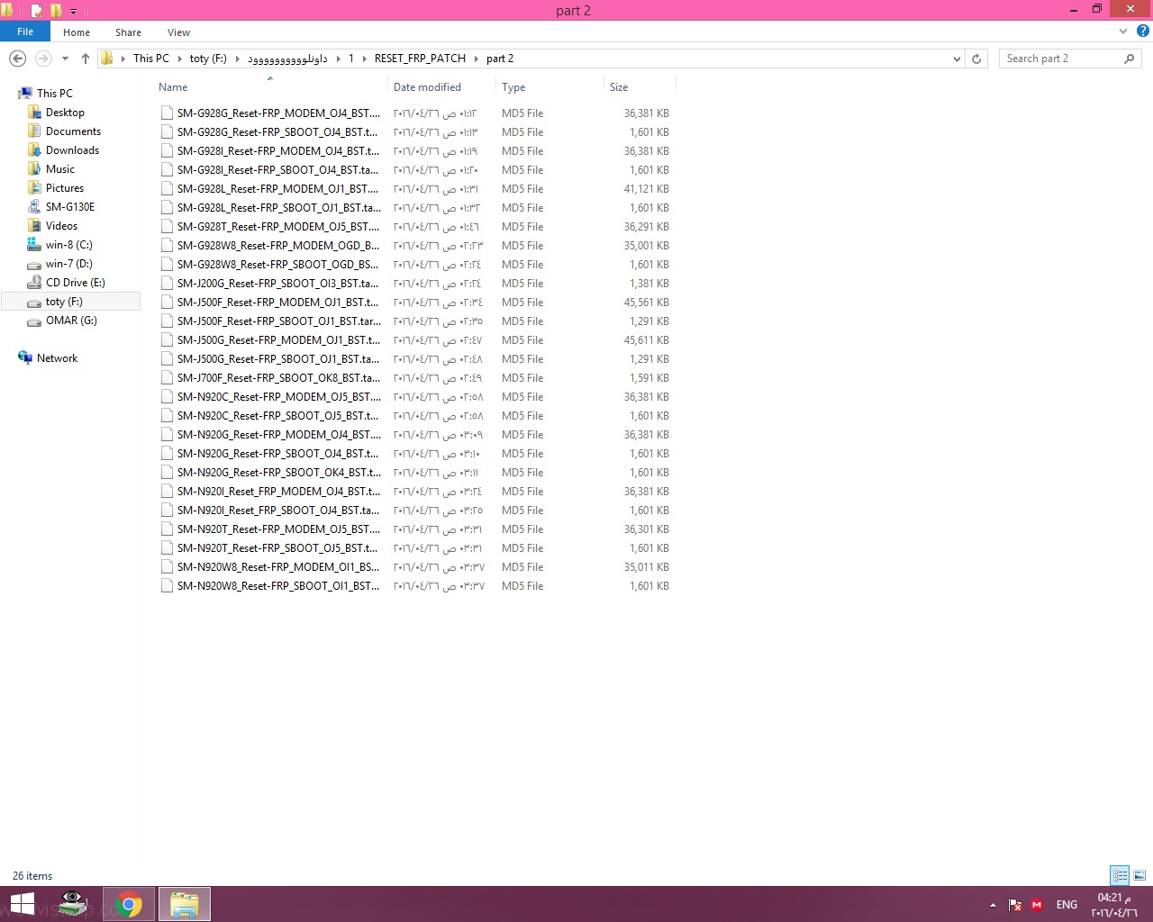The height and width of the screenshot is (922, 1153).
Task: Switch to the Share ribbon tab
Action: (128, 32)
